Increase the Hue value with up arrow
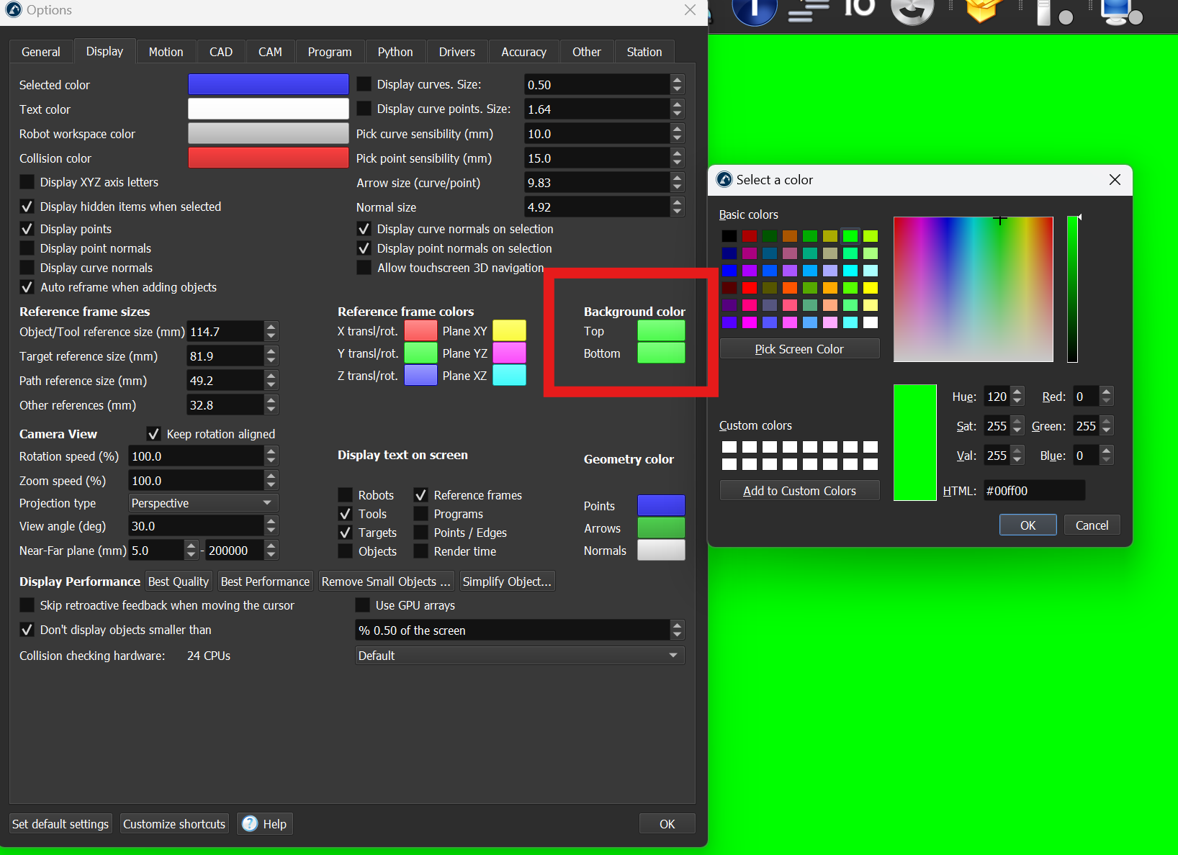 tap(1017, 392)
